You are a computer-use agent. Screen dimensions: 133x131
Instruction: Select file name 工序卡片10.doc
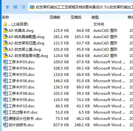[22, 106]
